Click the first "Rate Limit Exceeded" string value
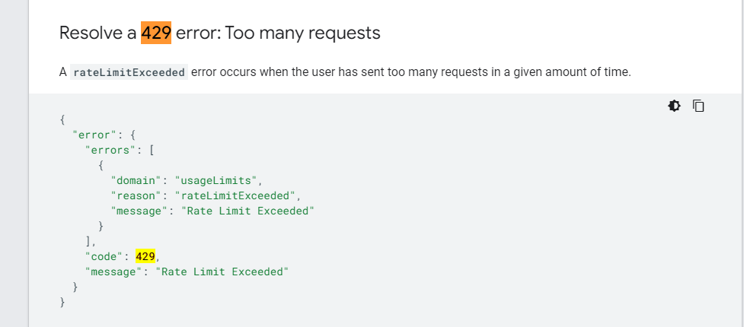 pyautogui.click(x=248, y=211)
